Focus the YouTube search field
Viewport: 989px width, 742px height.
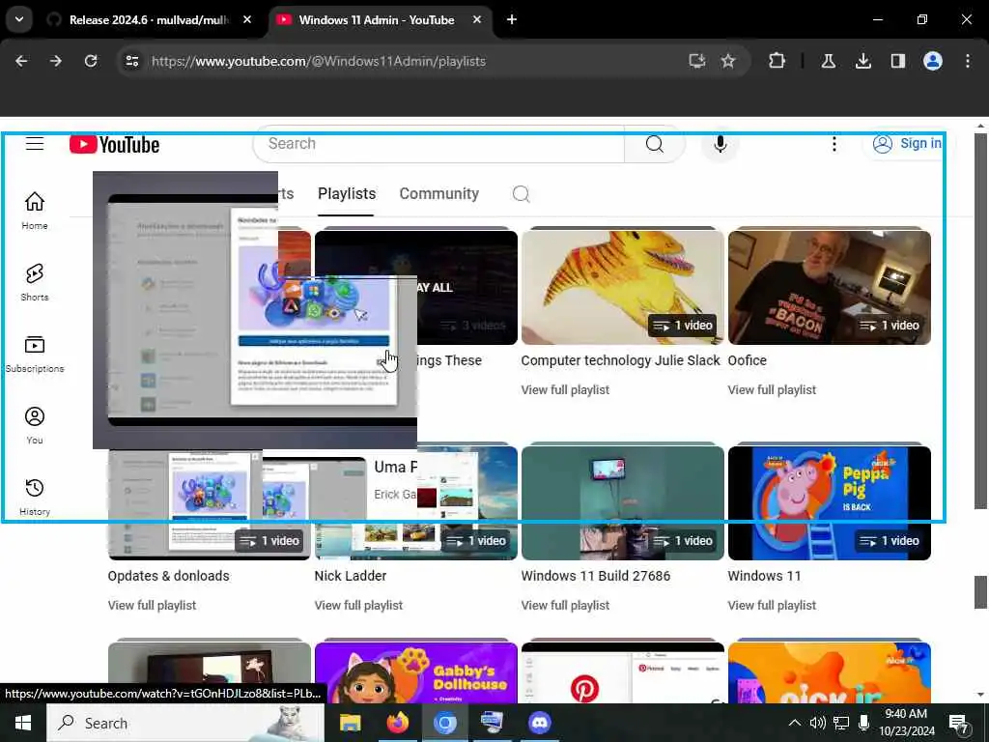(x=438, y=144)
